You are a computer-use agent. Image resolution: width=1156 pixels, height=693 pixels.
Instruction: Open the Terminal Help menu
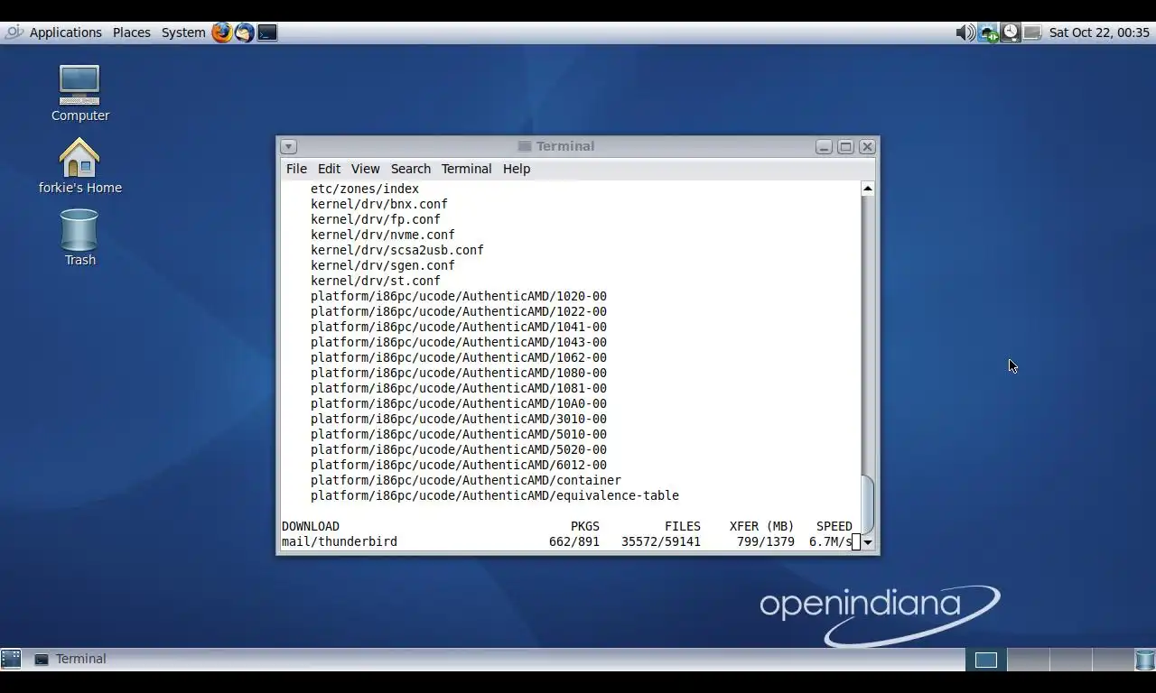[x=517, y=169]
